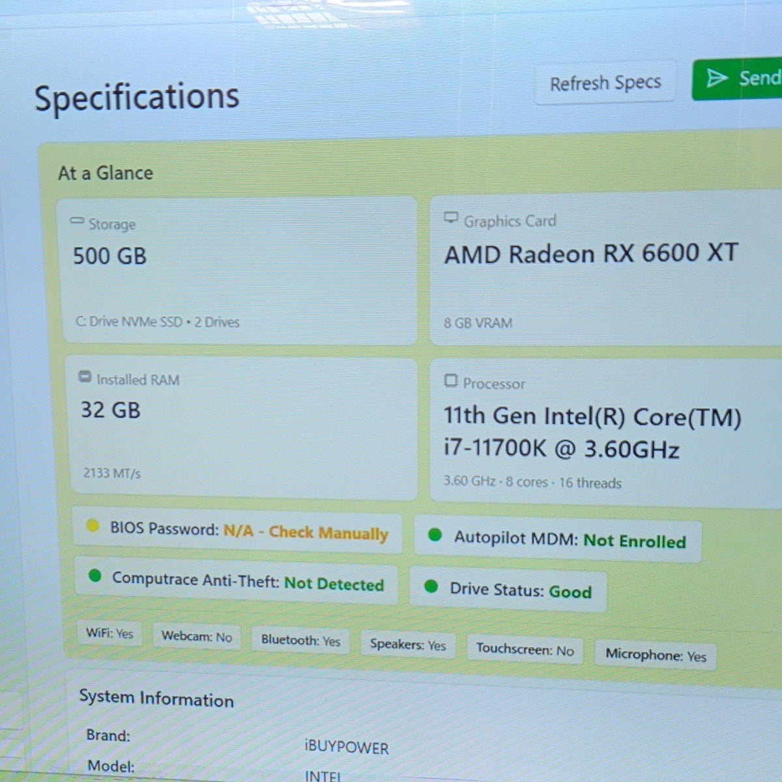Click the '2133 MT/s' RAM speed text
This screenshot has height=782, width=782.
111,473
